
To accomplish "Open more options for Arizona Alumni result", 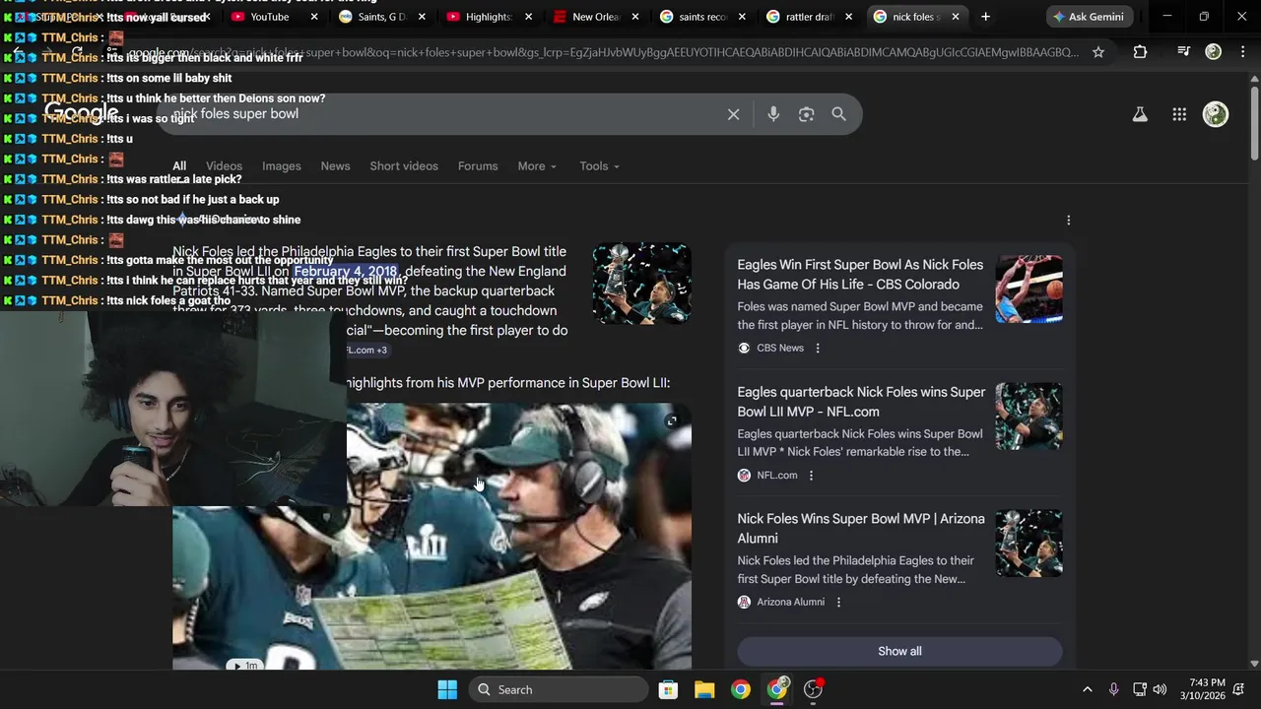I will [x=838, y=602].
